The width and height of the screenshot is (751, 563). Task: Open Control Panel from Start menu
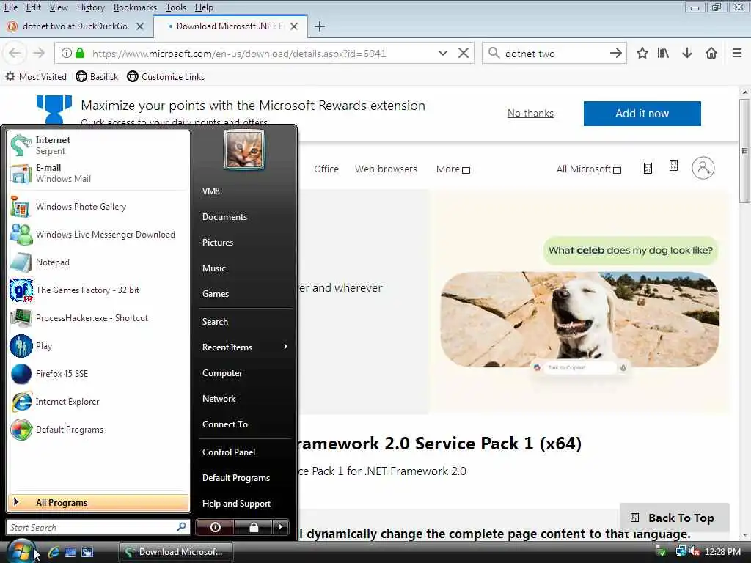click(229, 452)
